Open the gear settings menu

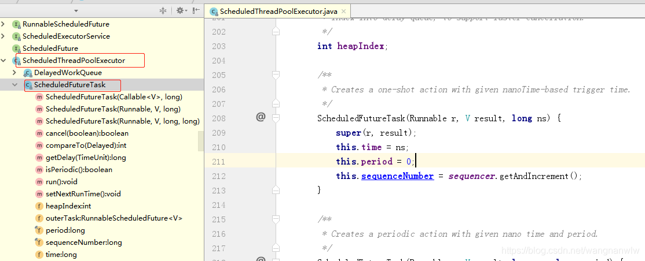[x=181, y=11]
